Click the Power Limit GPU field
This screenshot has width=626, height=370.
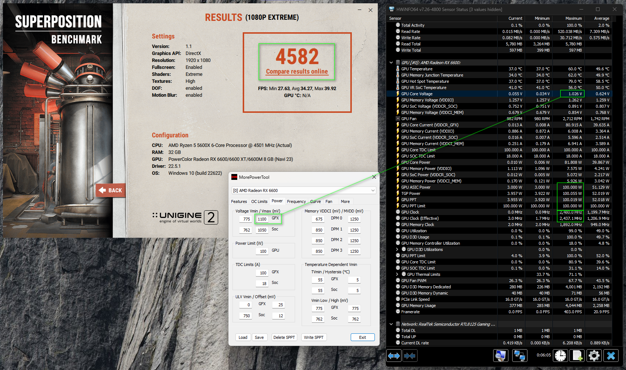pos(262,251)
